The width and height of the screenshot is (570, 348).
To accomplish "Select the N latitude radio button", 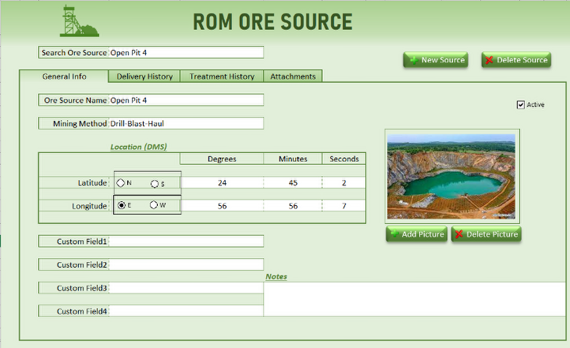I will (x=120, y=183).
